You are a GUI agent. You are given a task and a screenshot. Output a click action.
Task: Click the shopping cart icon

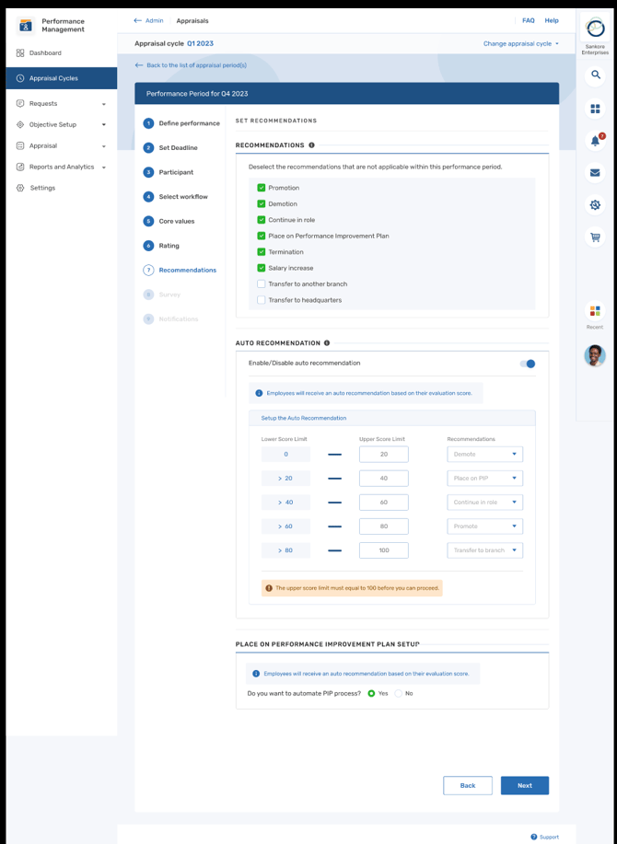point(595,237)
